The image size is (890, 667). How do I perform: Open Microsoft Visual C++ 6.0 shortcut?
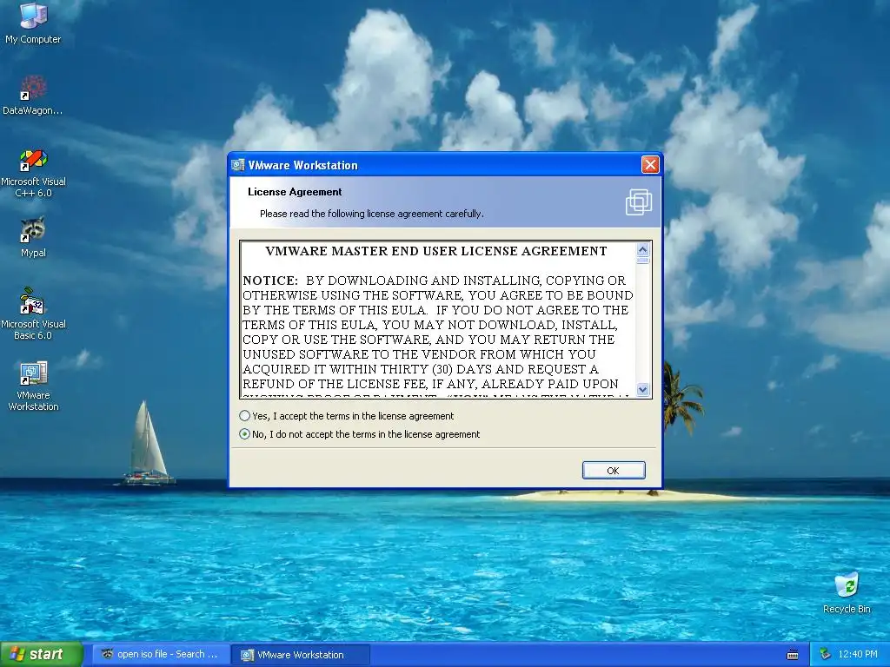33,173
